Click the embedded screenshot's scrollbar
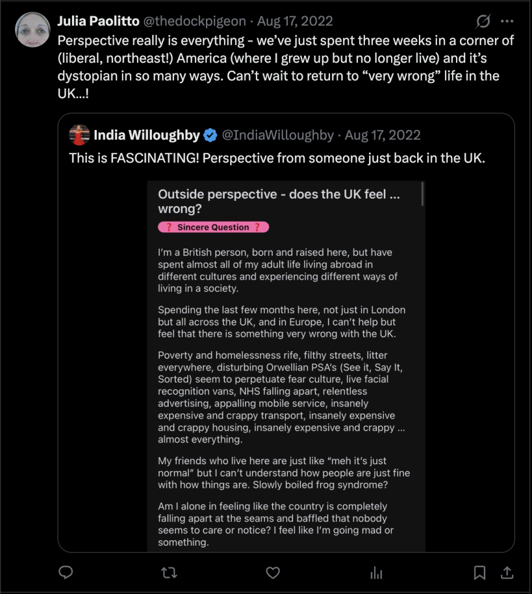 tap(422, 195)
